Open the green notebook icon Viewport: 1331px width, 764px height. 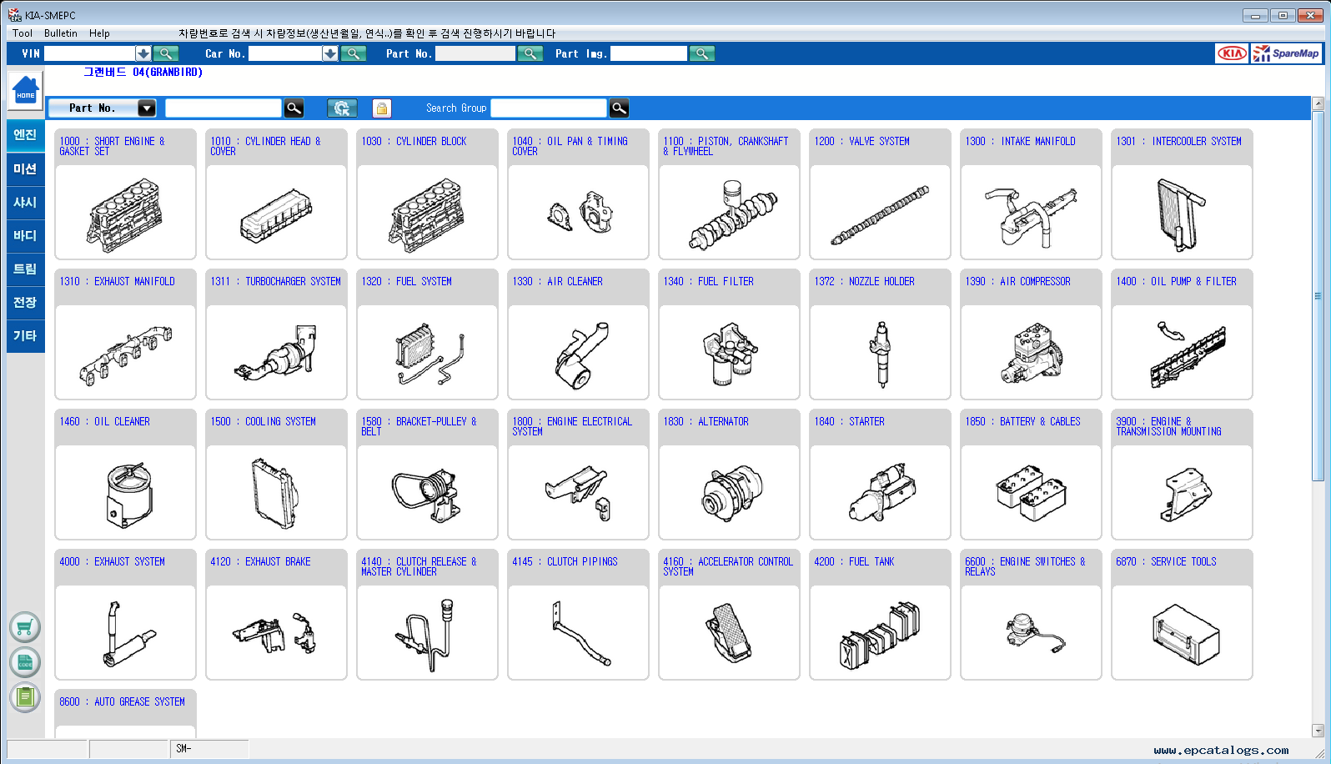[25, 697]
